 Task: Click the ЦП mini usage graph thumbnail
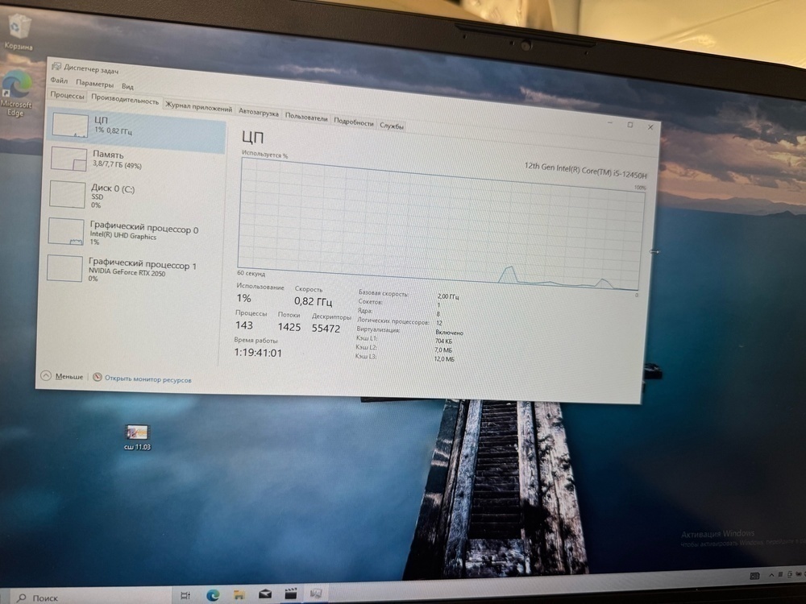click(70, 126)
